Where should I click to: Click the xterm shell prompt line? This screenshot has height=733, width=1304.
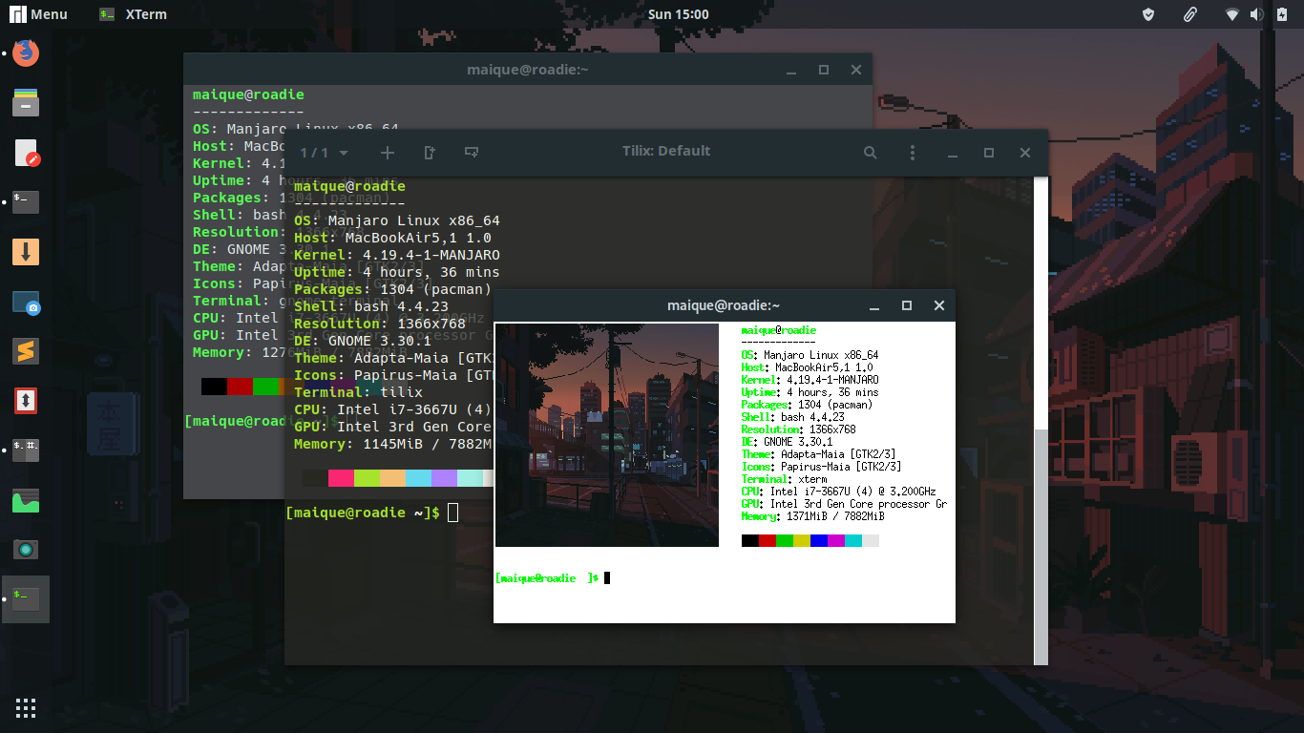tap(552, 578)
